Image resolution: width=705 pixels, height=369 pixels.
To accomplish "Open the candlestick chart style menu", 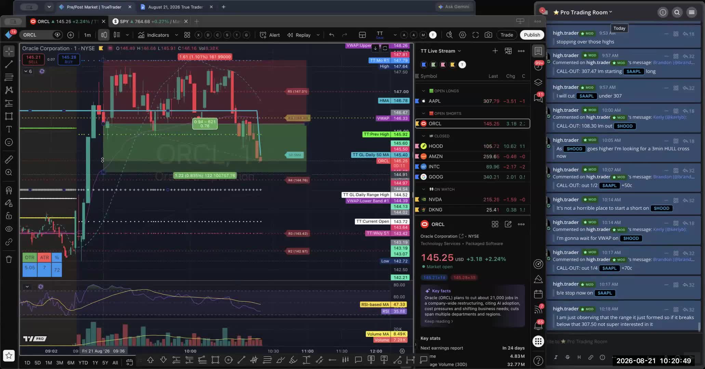I will pos(104,35).
